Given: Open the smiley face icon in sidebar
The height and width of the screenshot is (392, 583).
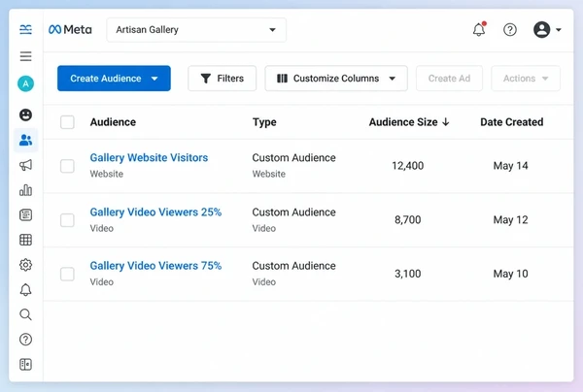Looking at the screenshot, I should [25, 114].
